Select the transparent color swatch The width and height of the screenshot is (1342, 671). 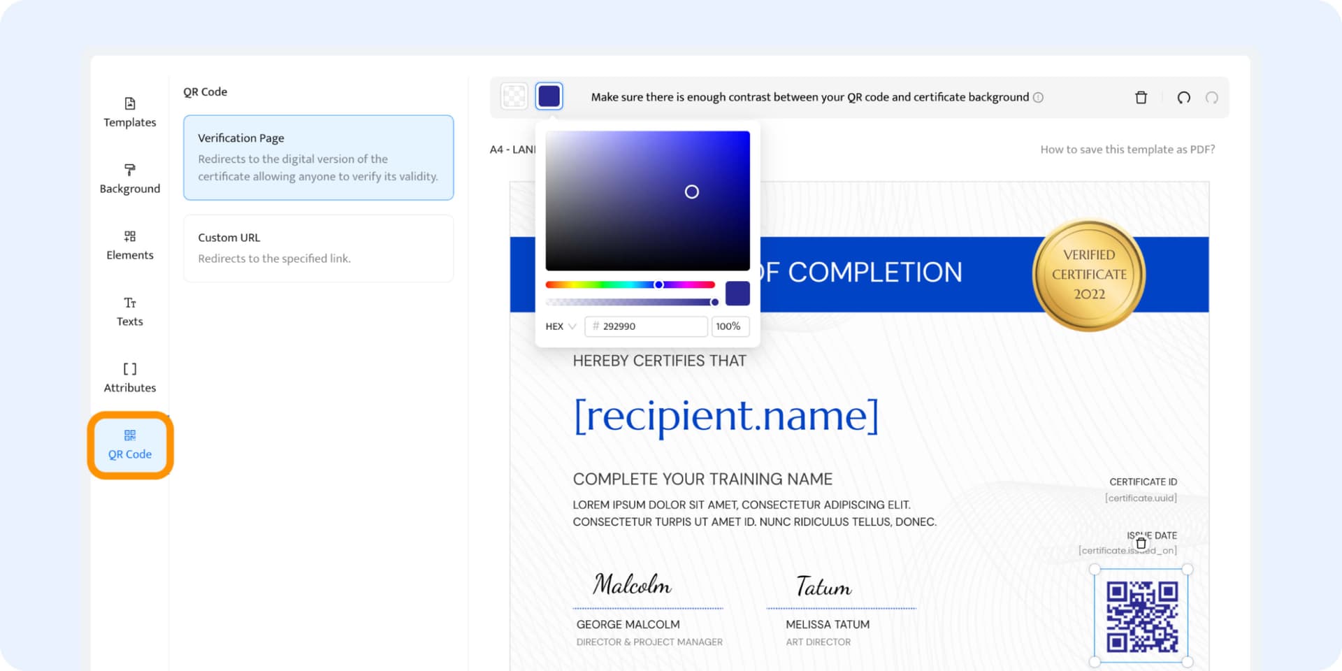514,96
